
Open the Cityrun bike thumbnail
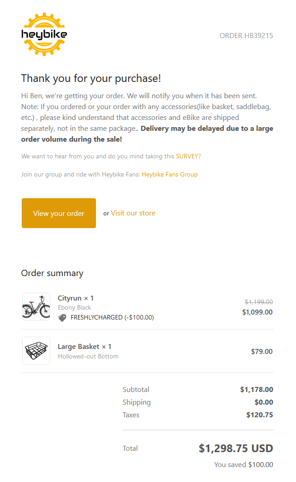pos(36,307)
